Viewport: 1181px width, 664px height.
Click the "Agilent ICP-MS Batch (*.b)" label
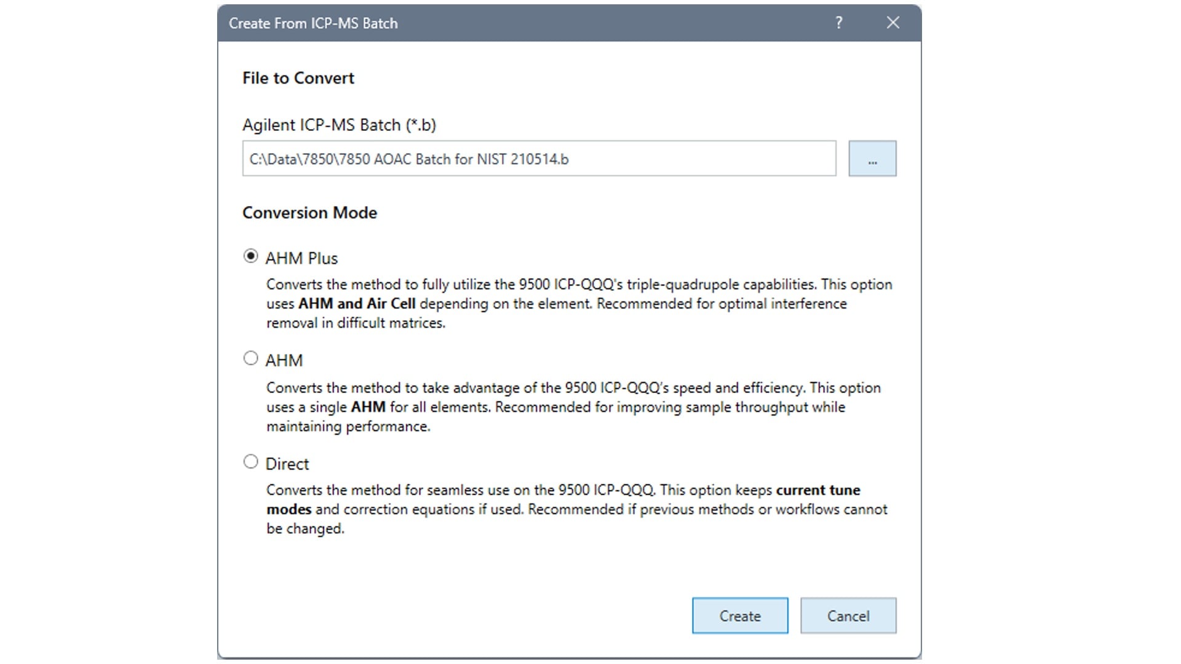pos(339,125)
